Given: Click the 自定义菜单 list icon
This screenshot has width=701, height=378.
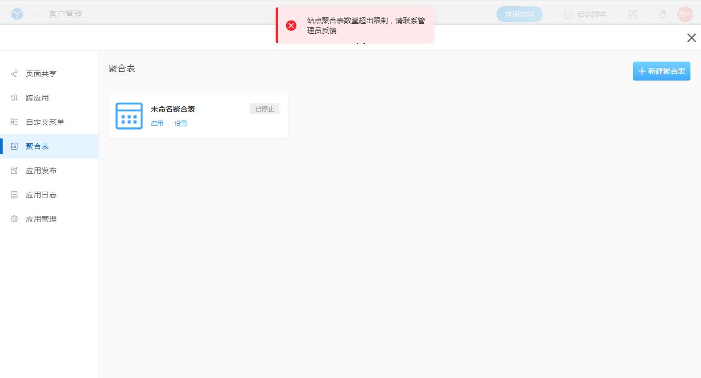Looking at the screenshot, I should coord(14,122).
